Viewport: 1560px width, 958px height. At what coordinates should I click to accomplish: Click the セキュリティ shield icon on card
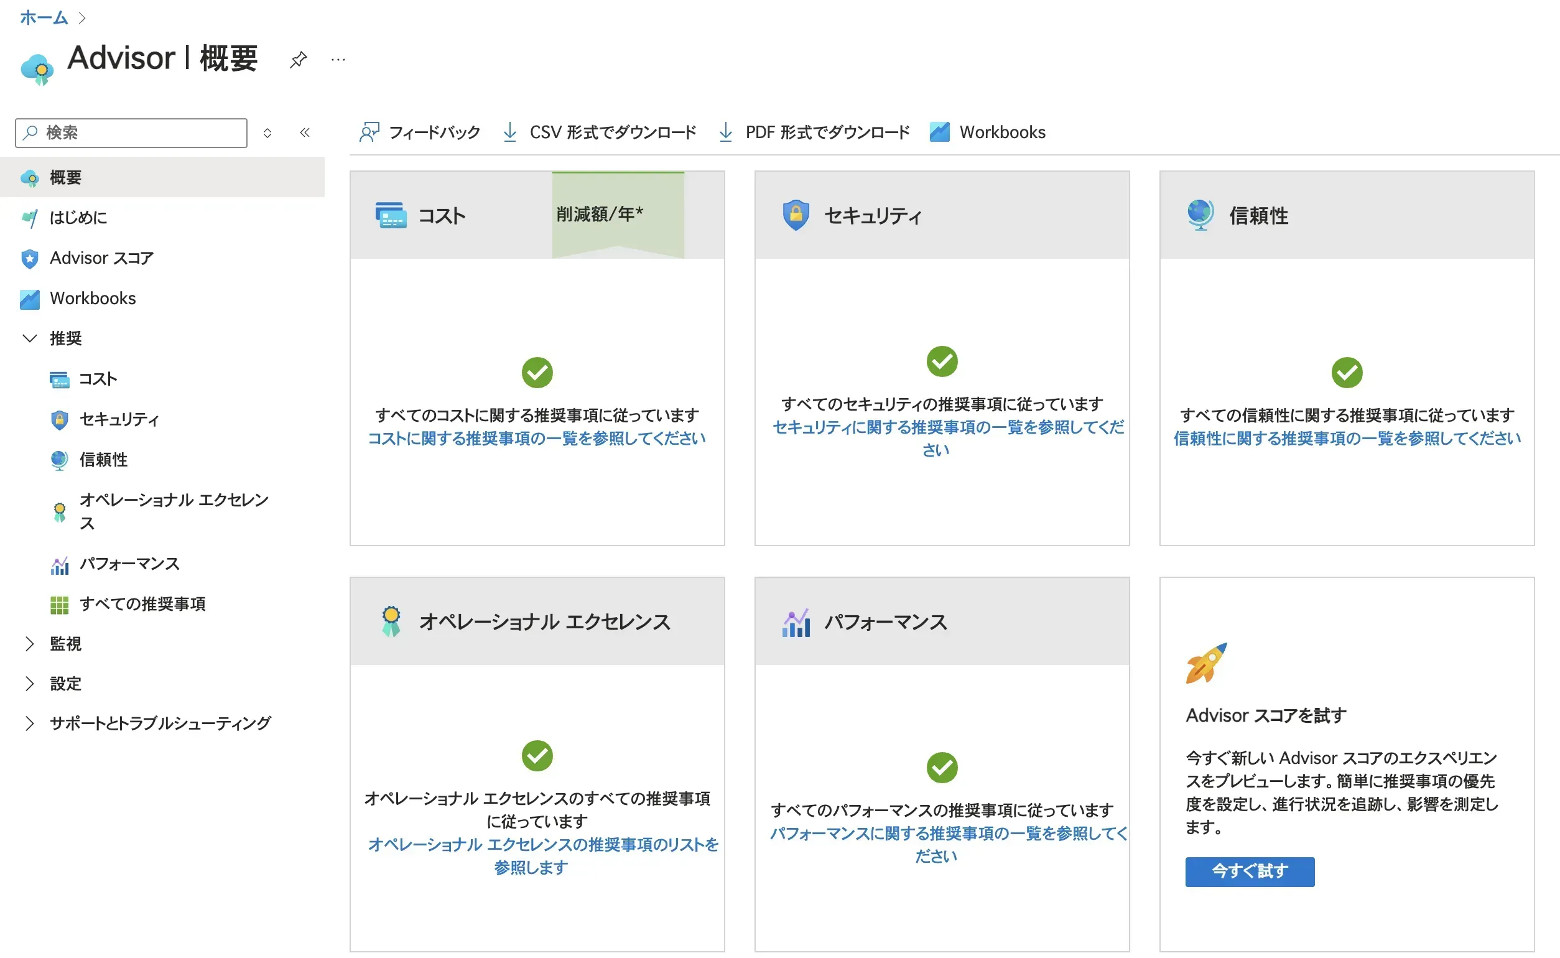coord(796,215)
